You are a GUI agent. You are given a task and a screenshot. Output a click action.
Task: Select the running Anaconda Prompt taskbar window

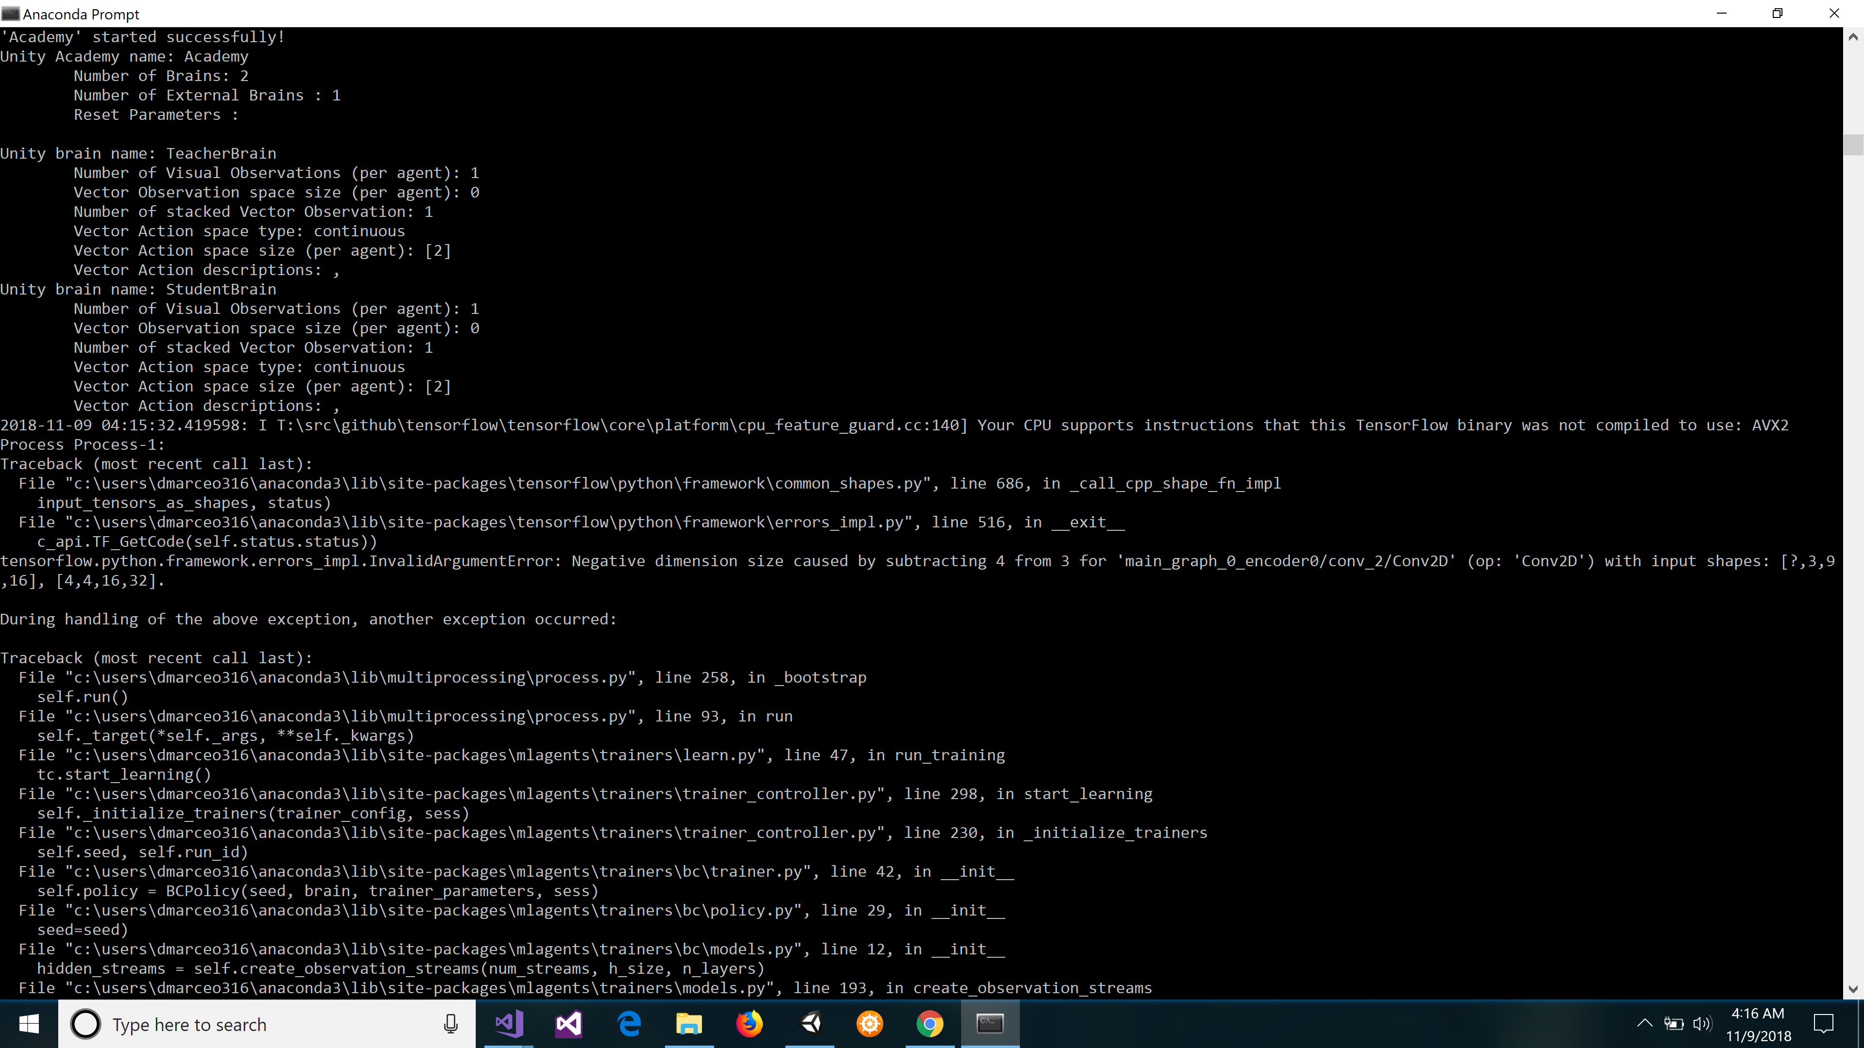990,1023
